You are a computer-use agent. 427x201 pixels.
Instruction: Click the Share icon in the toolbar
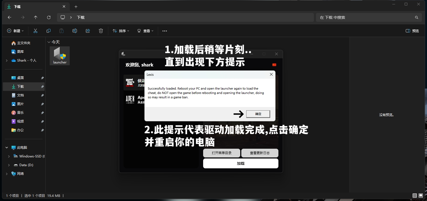(88, 31)
